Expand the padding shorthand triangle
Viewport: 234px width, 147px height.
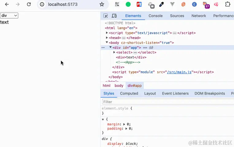(126, 129)
